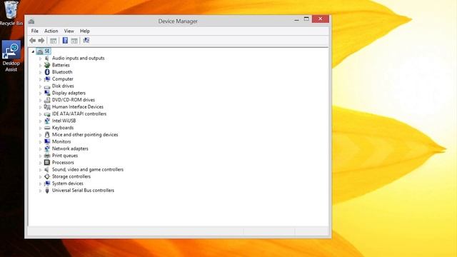Expand the Processors category arrow
This screenshot has width=457, height=257.
click(x=40, y=163)
